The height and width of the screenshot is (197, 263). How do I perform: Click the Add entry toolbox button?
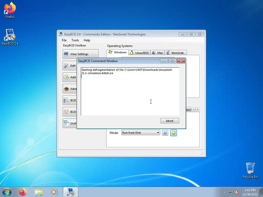tap(70, 77)
